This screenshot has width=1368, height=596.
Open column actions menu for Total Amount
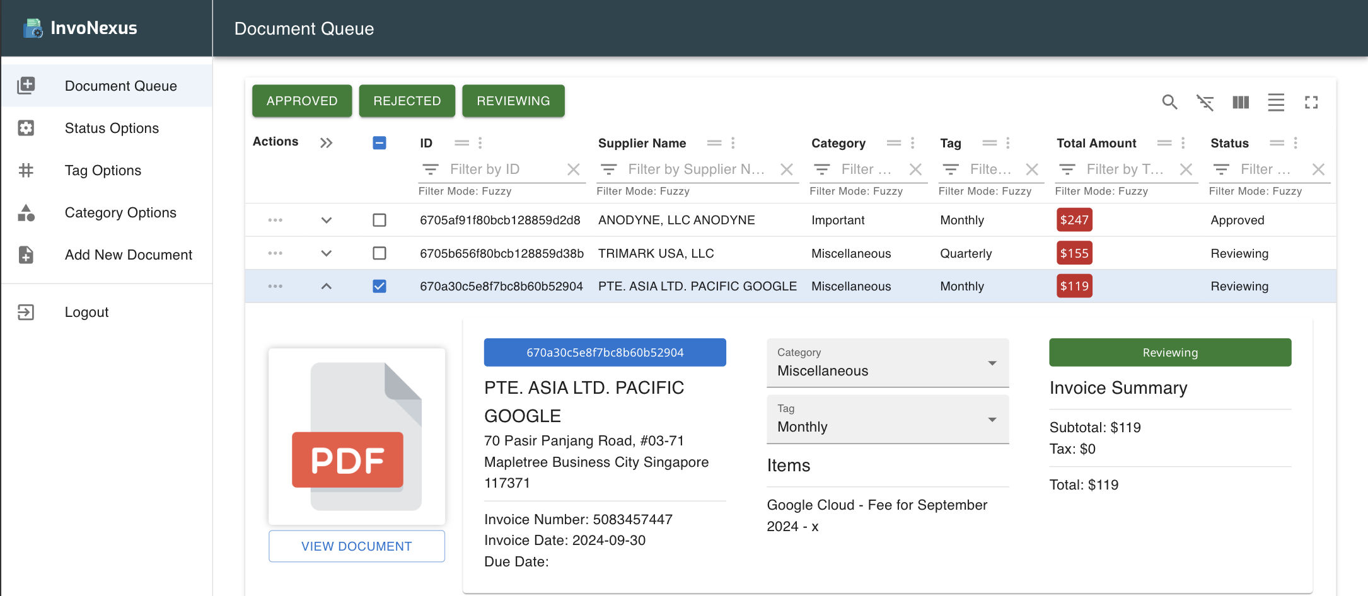(1183, 143)
